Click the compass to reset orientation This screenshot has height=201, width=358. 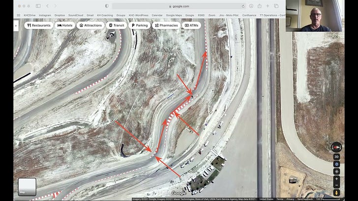coord(336,147)
